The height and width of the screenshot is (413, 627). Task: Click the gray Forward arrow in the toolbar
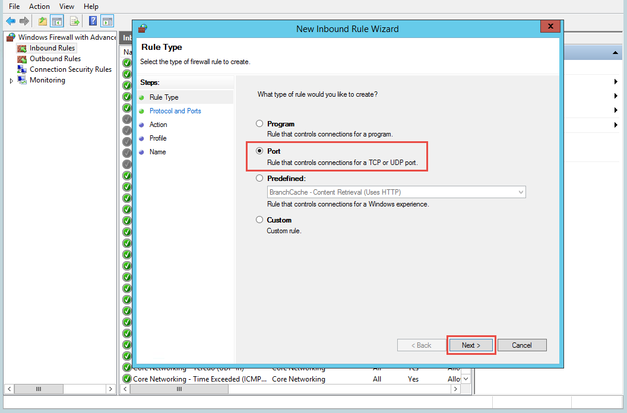24,21
